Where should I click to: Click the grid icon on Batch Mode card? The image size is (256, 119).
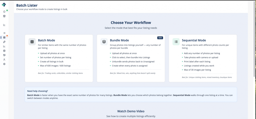click(32, 42)
